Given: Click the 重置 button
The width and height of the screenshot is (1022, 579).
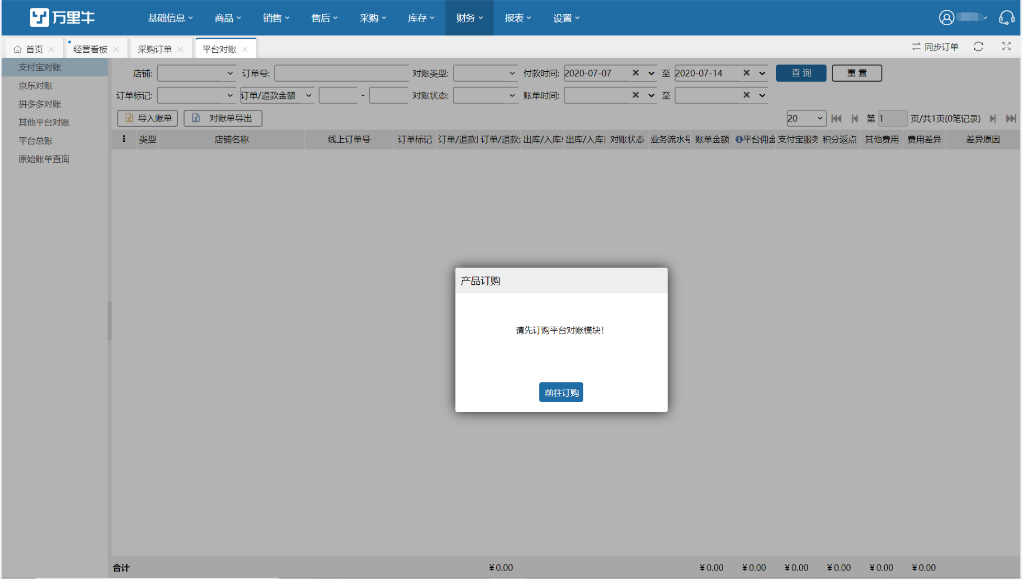Looking at the screenshot, I should coord(856,73).
